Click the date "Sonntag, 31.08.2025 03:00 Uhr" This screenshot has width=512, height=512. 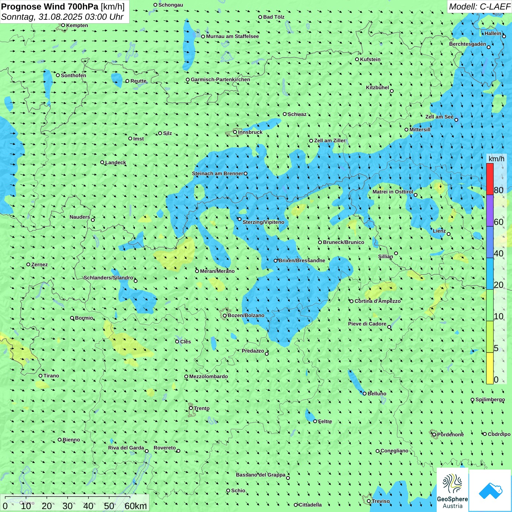62,17
